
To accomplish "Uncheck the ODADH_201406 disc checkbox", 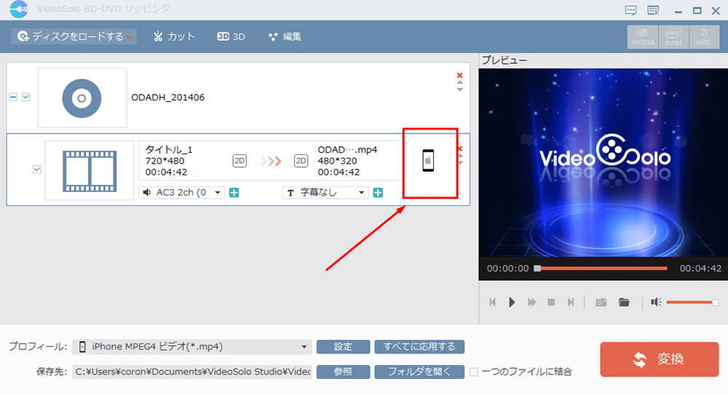I will point(26,97).
